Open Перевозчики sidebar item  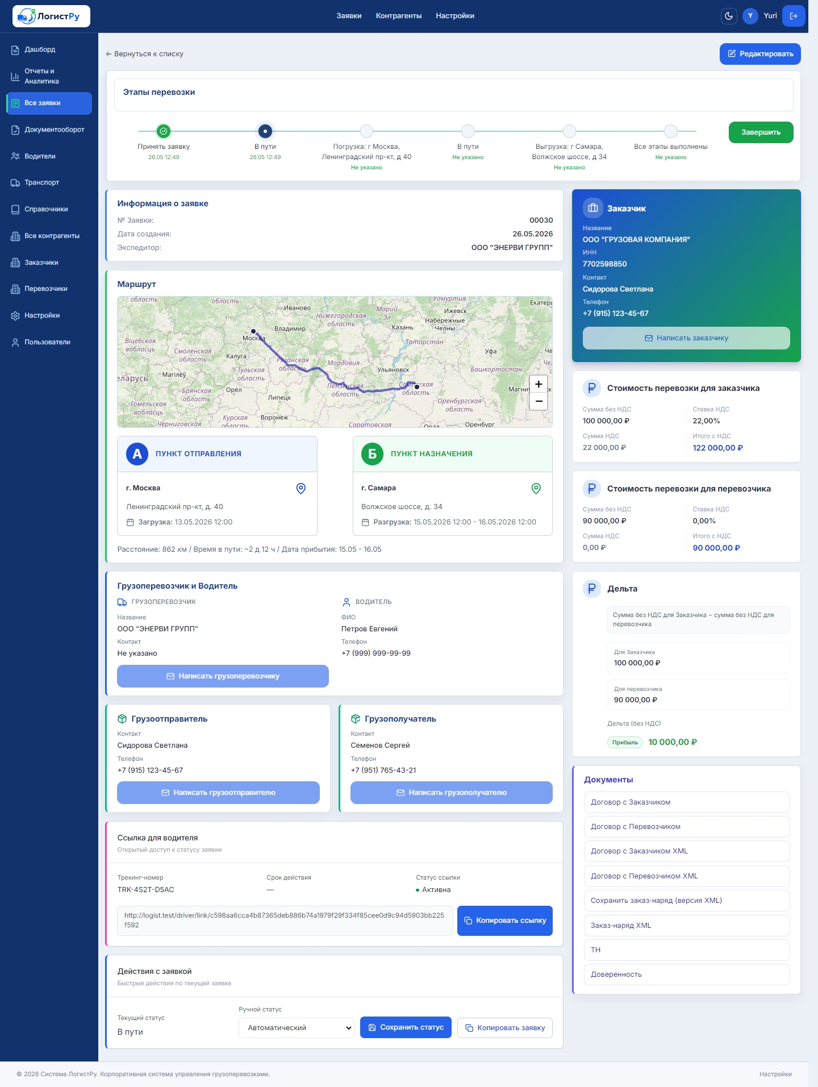tap(49, 289)
